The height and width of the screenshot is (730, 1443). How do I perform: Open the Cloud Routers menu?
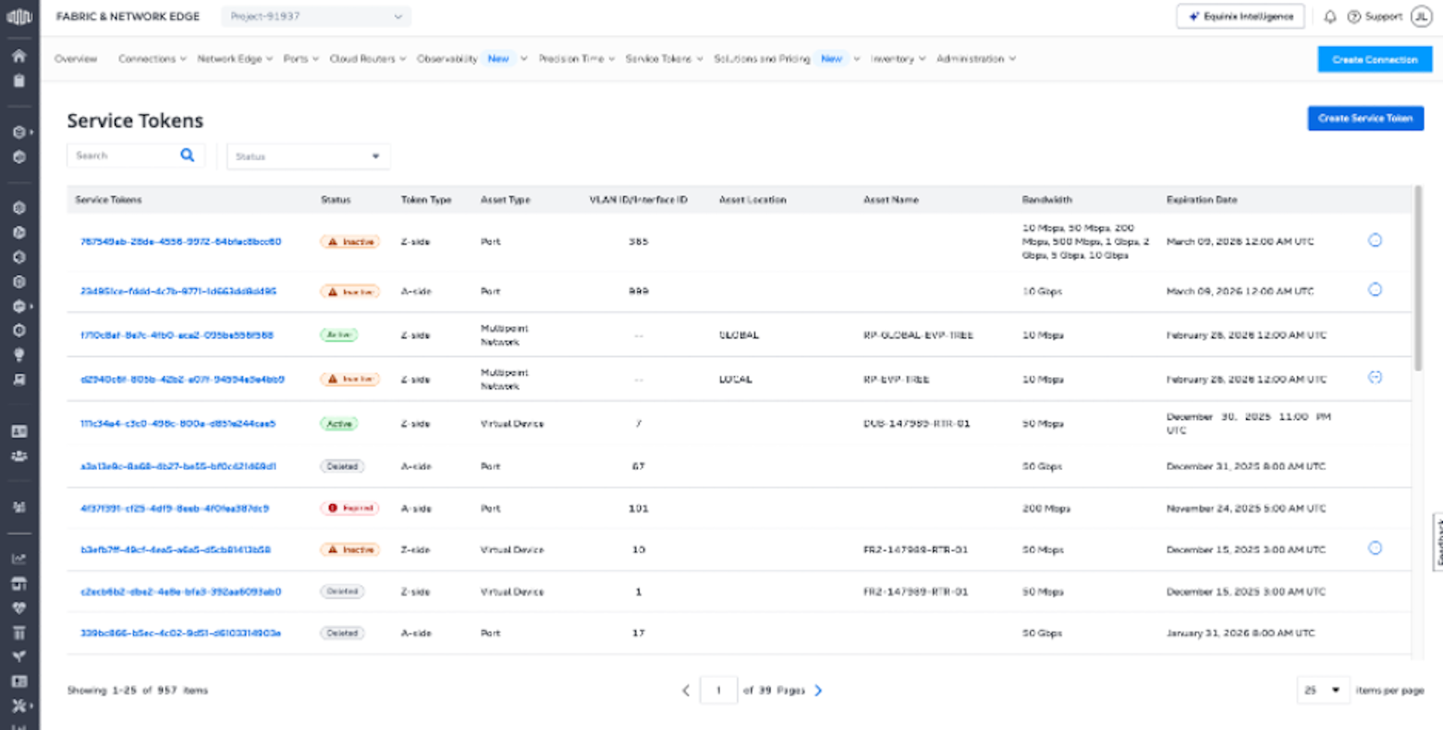368,59
